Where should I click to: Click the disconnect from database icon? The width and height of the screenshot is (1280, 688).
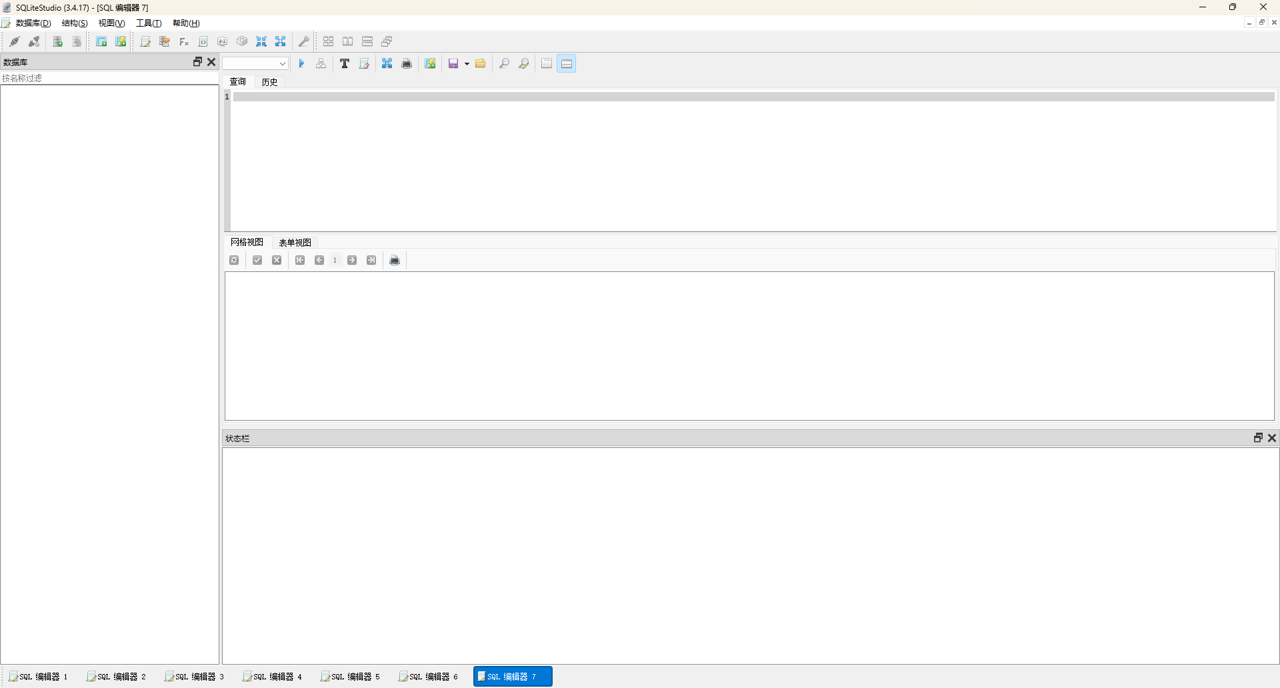tap(34, 41)
